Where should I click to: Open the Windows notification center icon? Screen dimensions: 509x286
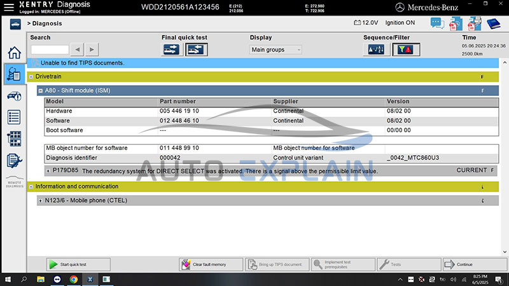coord(499,280)
